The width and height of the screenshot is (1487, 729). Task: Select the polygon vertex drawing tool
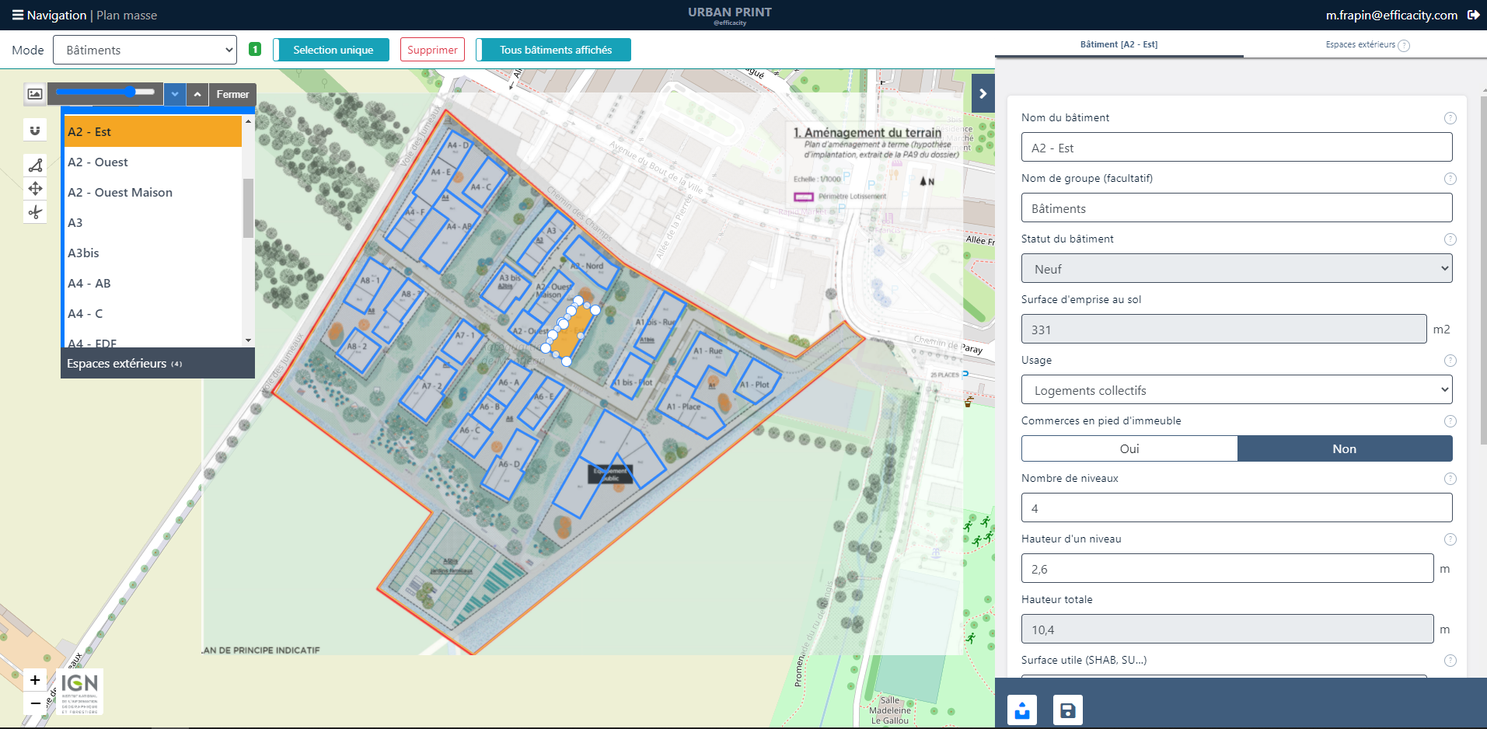(35, 165)
